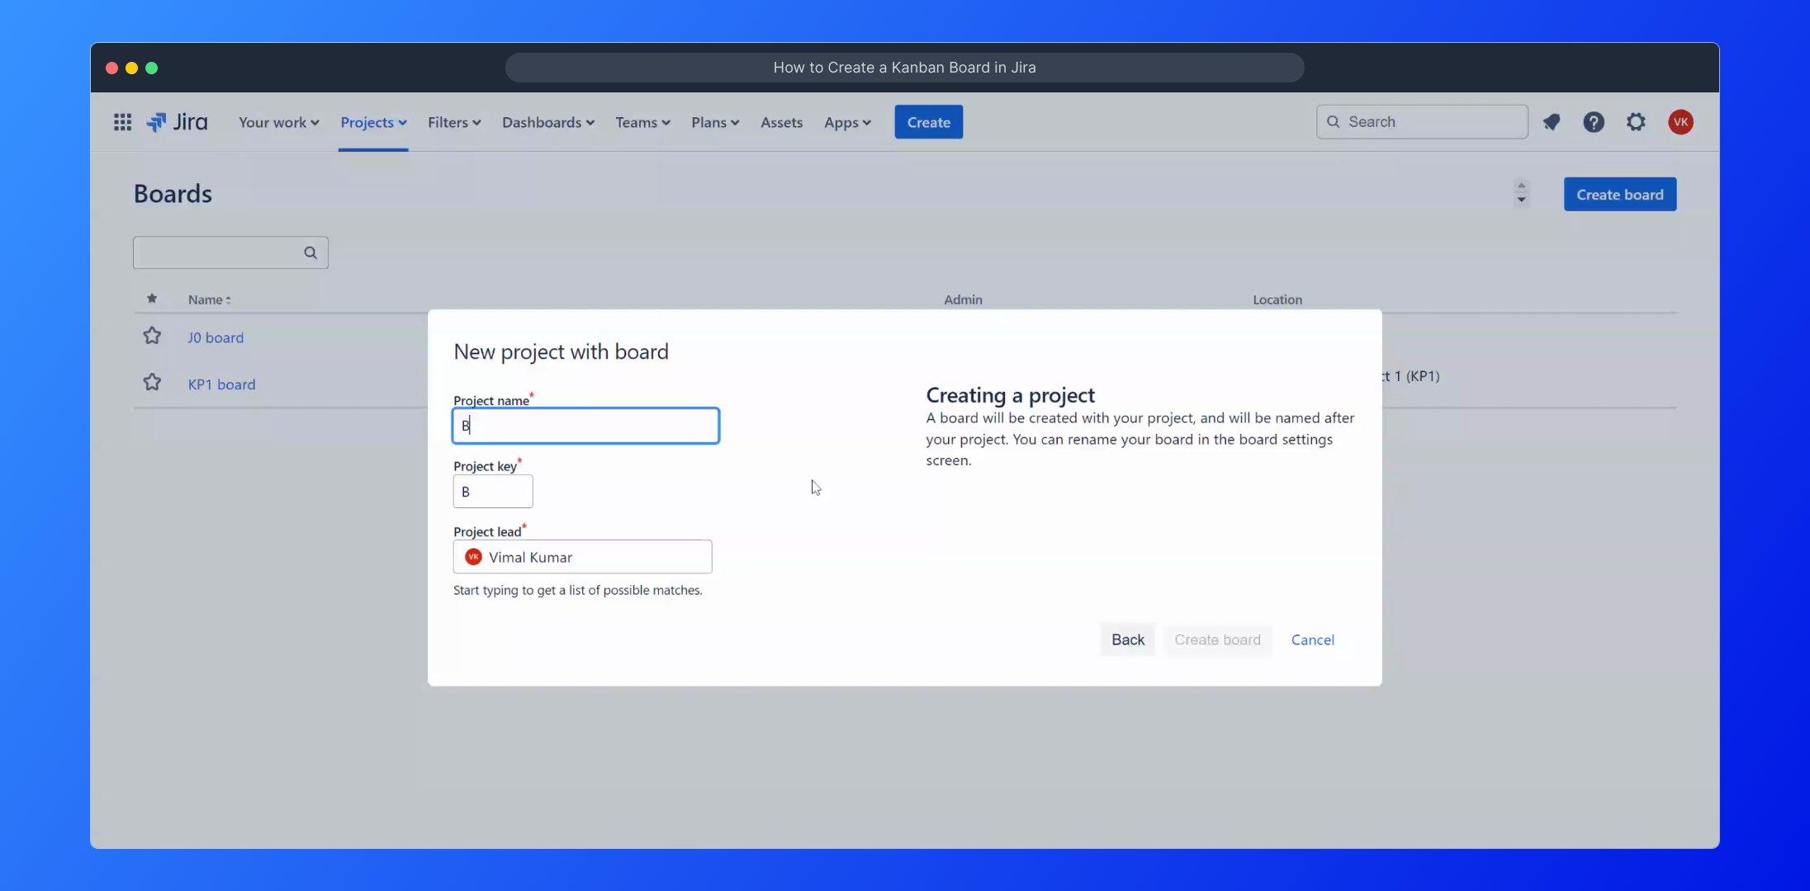Screen dimensions: 1810x891
Task: Click the Jira logo
Action: coord(178,122)
